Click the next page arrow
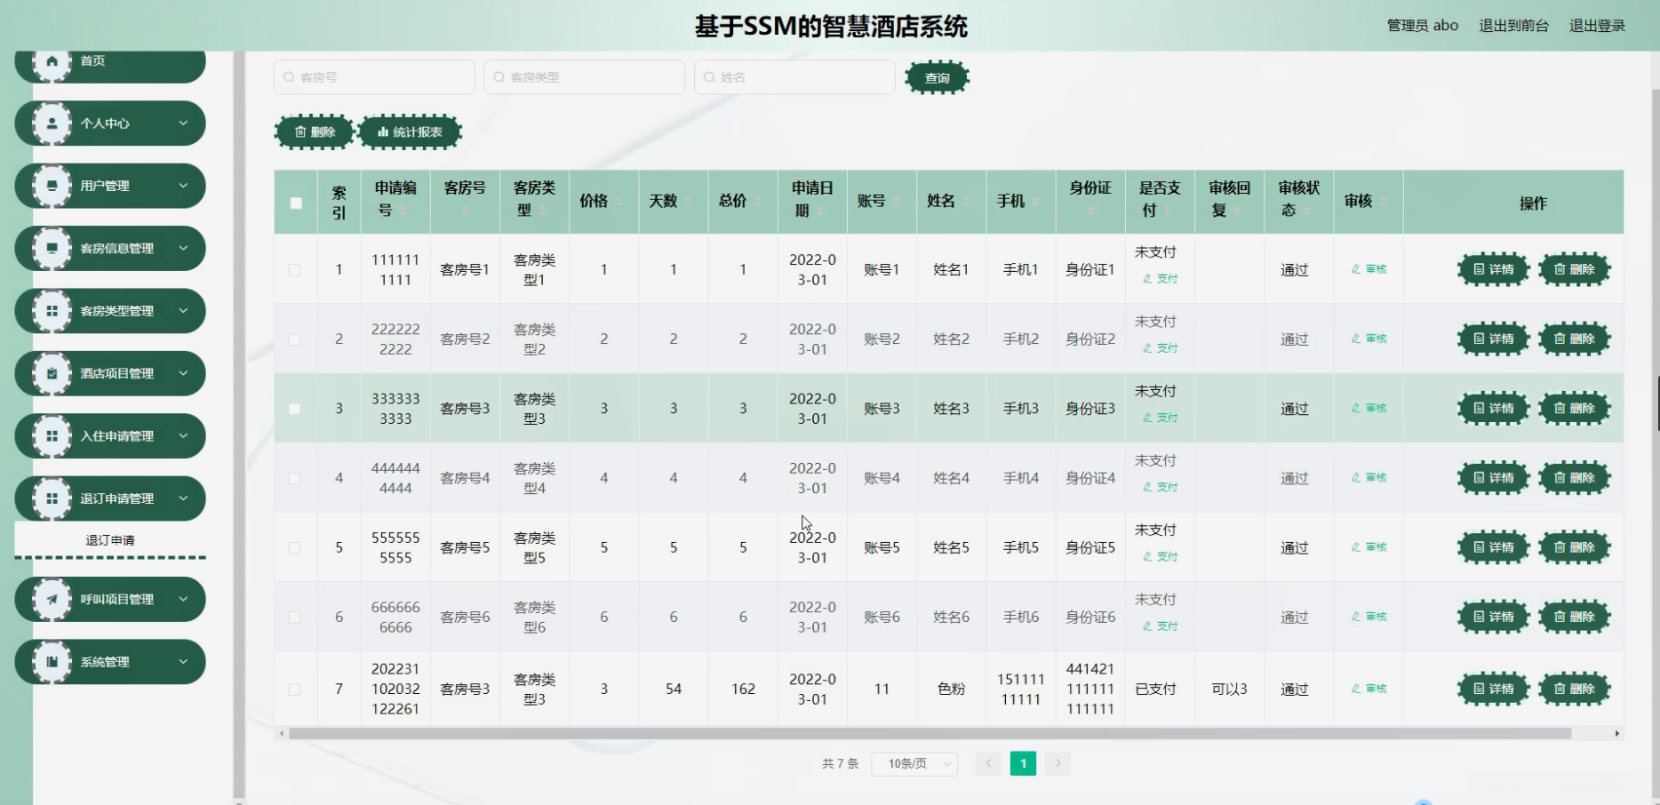1660x805 pixels. (x=1057, y=763)
